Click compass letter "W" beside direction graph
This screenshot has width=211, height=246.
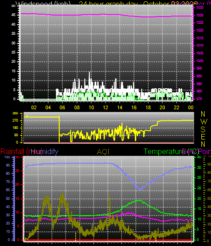pos(204,122)
